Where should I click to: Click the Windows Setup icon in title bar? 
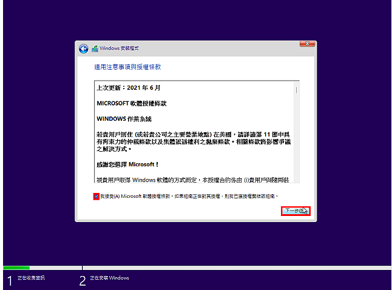[x=95, y=49]
